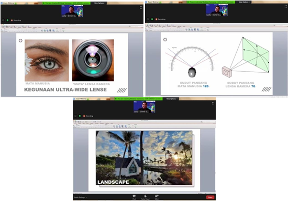The height and width of the screenshot is (201, 288).
Task: Click the 'KEGUNAAN ULTRA-WIDE LENSE' slide title
Action: coord(65,90)
